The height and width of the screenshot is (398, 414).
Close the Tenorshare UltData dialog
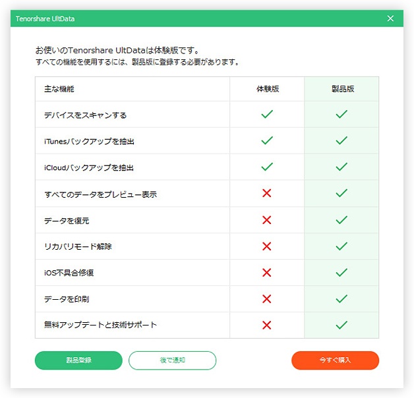click(x=390, y=18)
